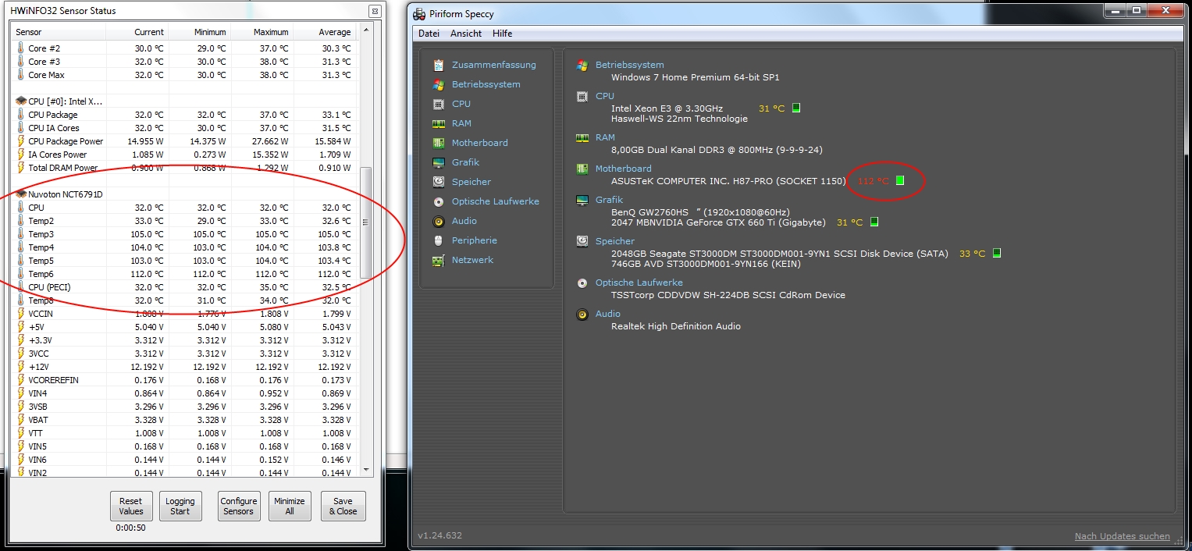
Task: Open the Betriebssystem sidebar entry
Action: coord(486,84)
